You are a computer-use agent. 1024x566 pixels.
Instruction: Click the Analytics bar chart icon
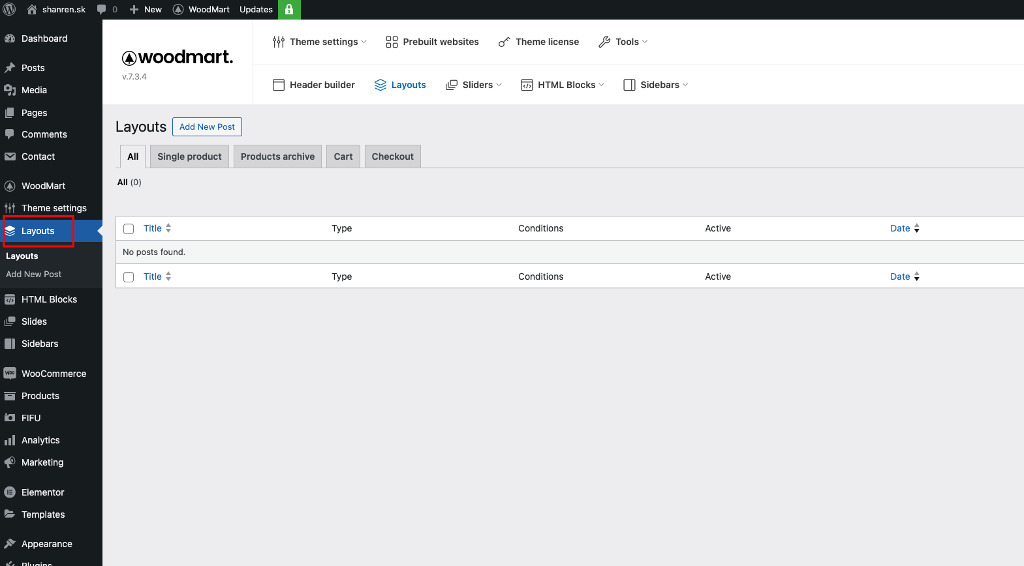pos(10,440)
